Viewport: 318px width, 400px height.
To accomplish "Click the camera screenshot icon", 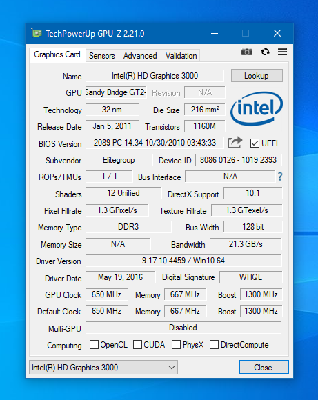I will coord(247,52).
